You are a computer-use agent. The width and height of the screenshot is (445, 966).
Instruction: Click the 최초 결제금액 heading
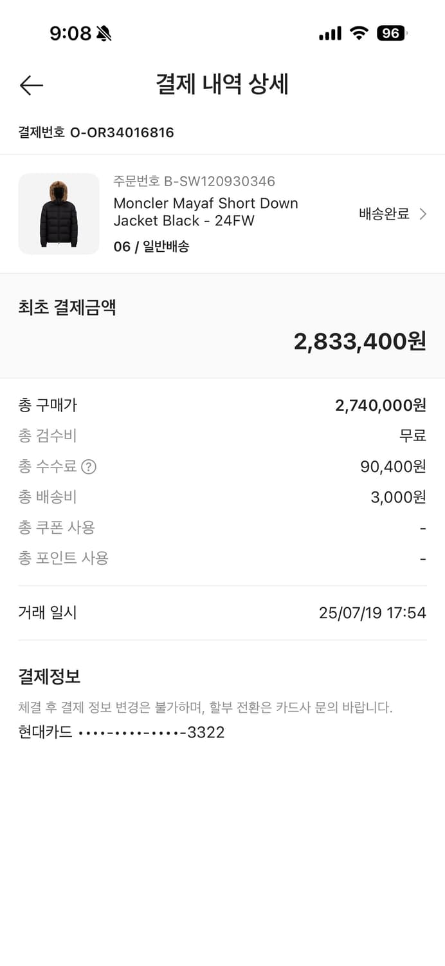point(68,307)
